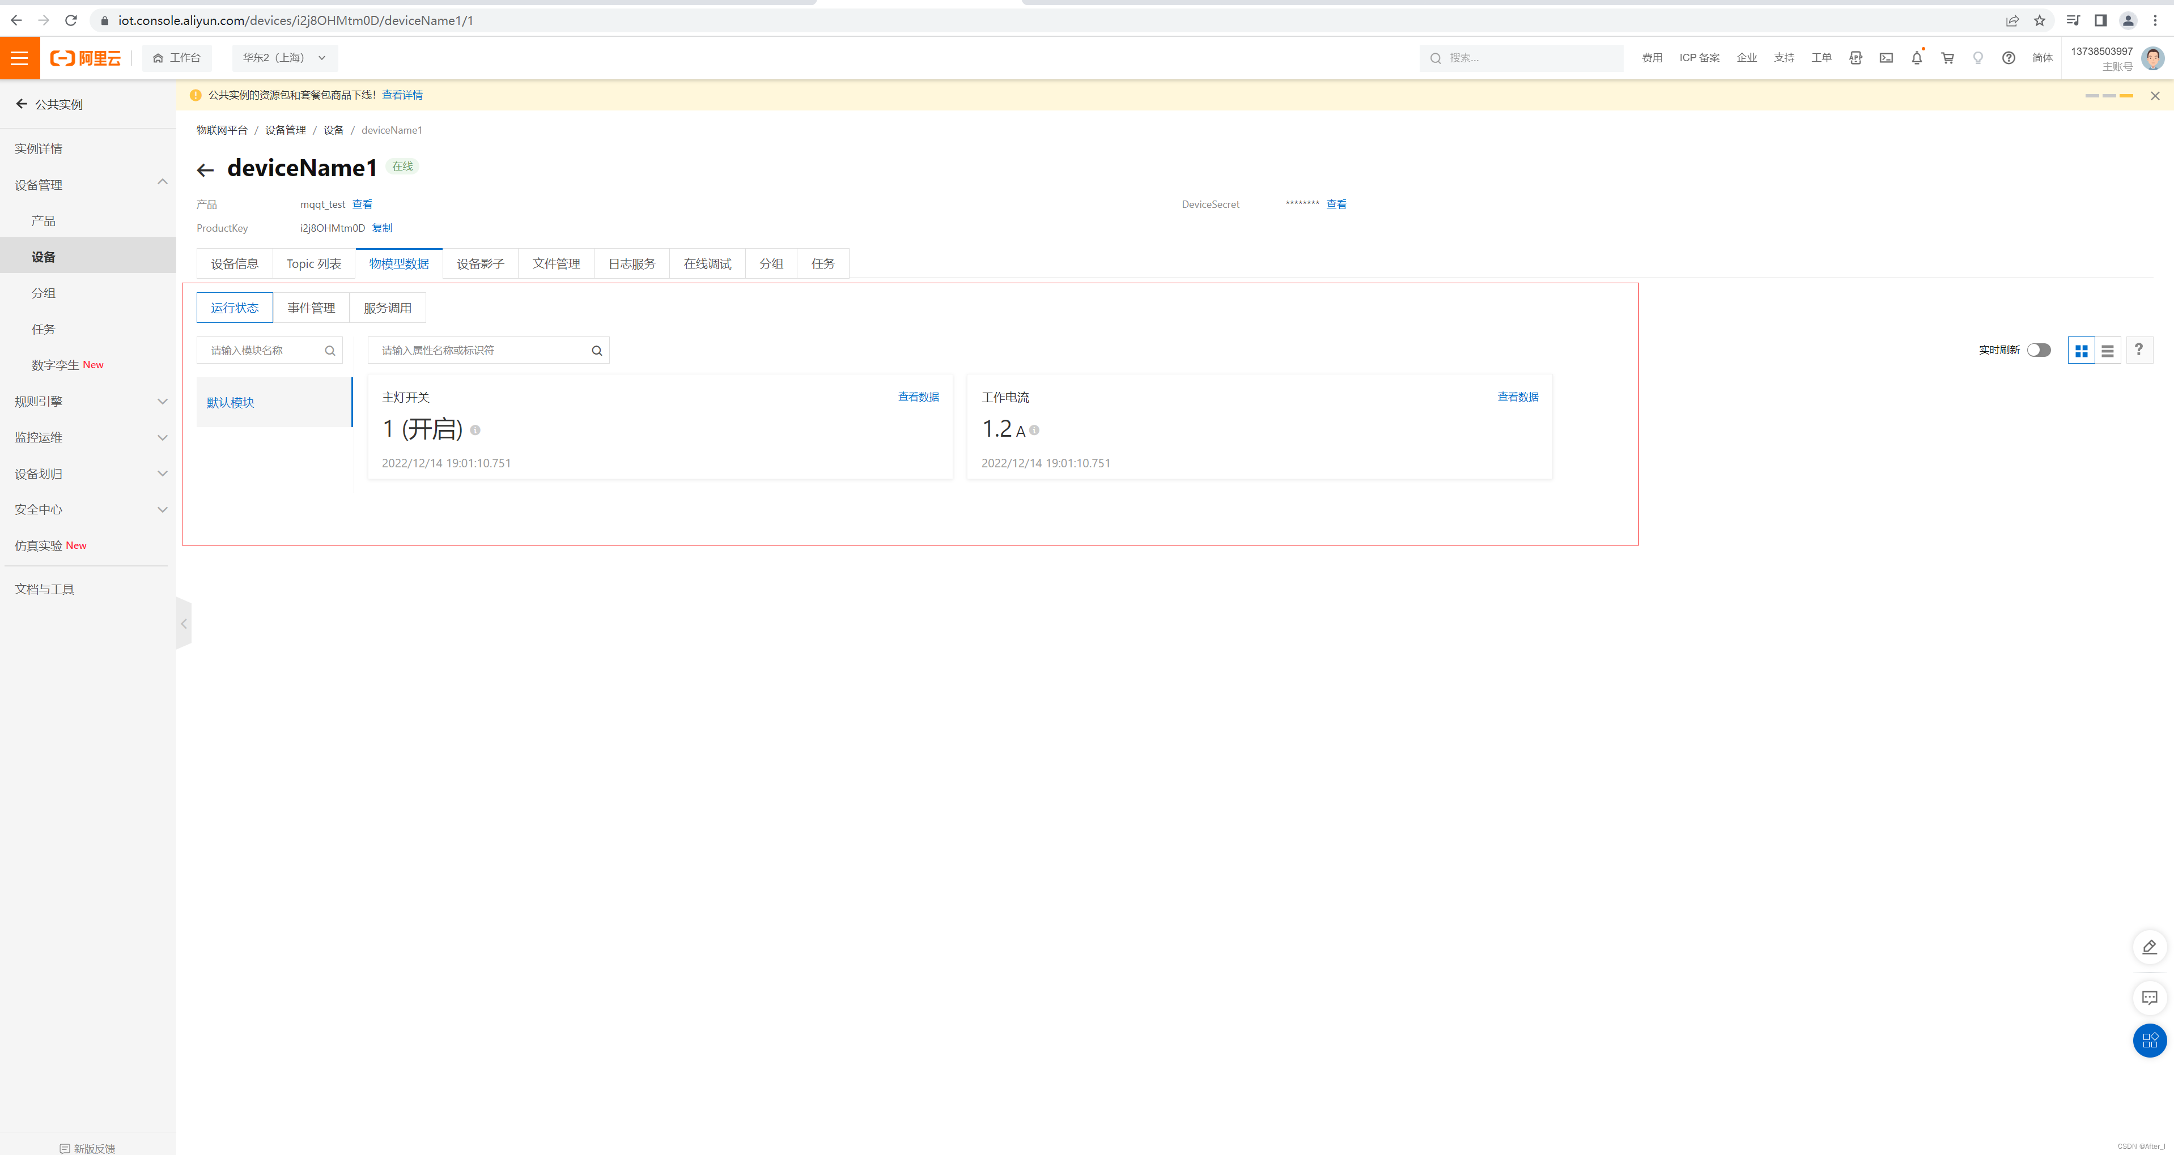Image resolution: width=2174 pixels, height=1155 pixels.
Task: Click search icon in module name field
Action: (x=330, y=351)
